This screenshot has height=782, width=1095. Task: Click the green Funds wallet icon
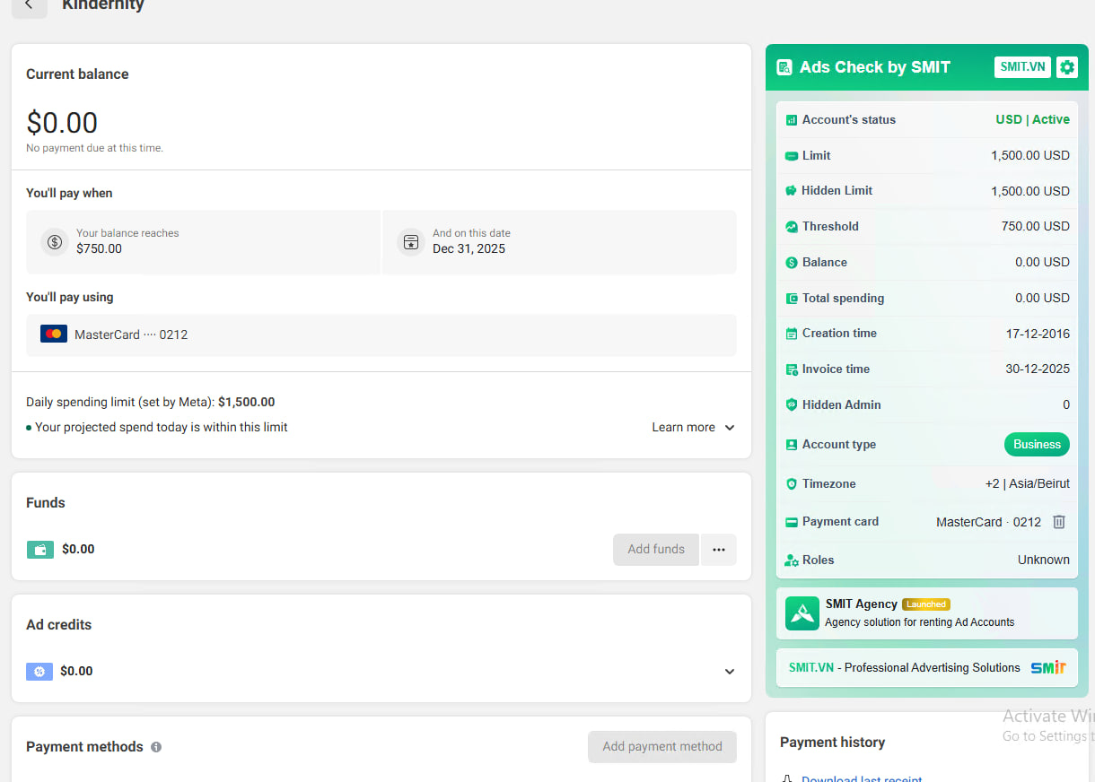[40, 550]
